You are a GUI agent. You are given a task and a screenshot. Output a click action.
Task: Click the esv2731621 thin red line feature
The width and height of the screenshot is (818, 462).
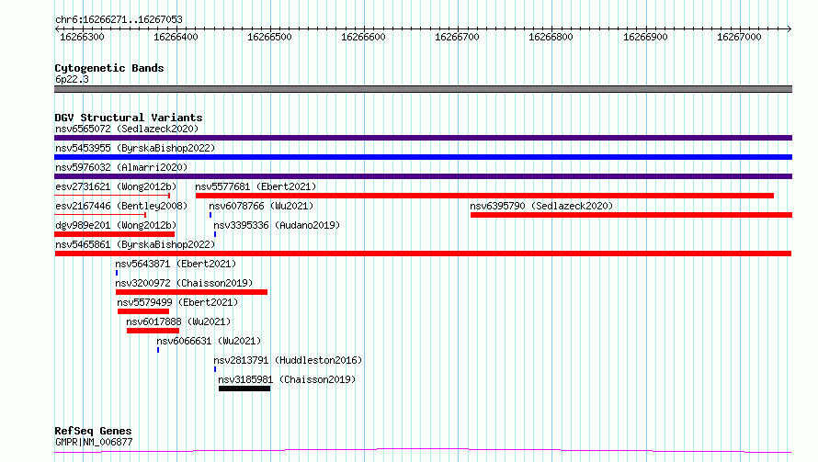(x=112, y=196)
